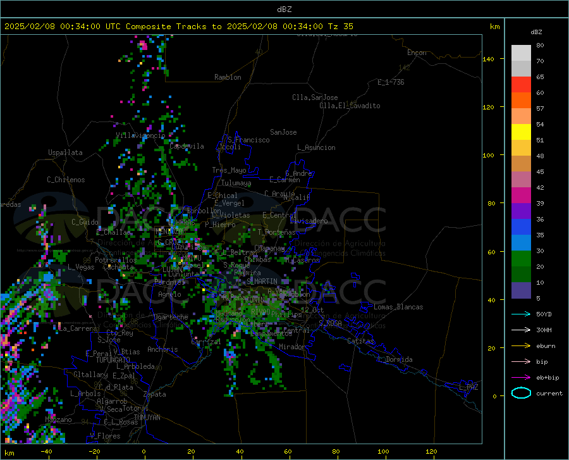Image resolution: width=569 pixels, height=460 pixels.
Task: Click the '-40' tick label on the bottom axis
Action: 46,451
